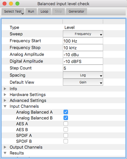
Task: Open the Default View Gain dropdown
Action: 83,82
